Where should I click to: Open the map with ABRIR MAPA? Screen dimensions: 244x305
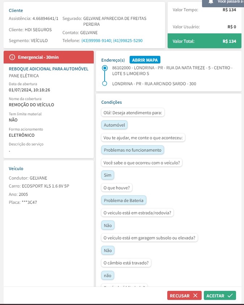tap(145, 60)
